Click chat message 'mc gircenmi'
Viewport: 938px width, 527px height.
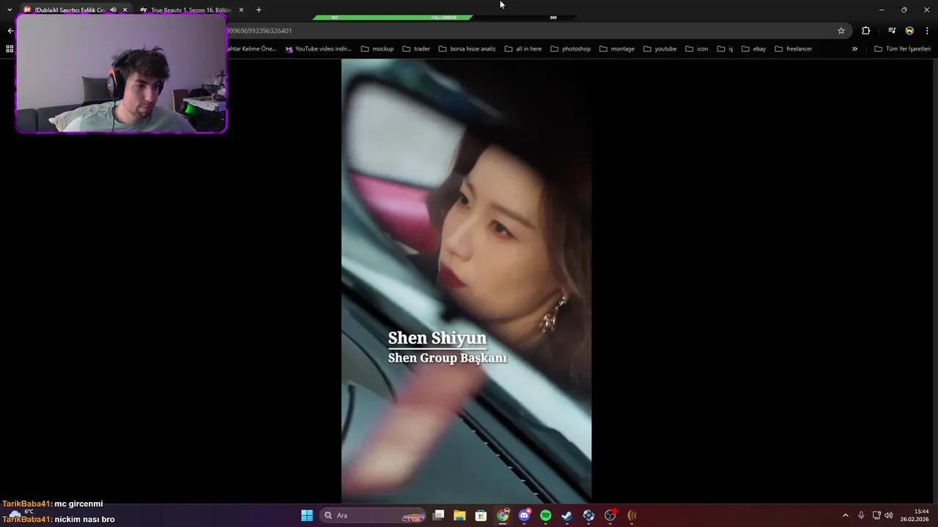pyautogui.click(x=78, y=504)
